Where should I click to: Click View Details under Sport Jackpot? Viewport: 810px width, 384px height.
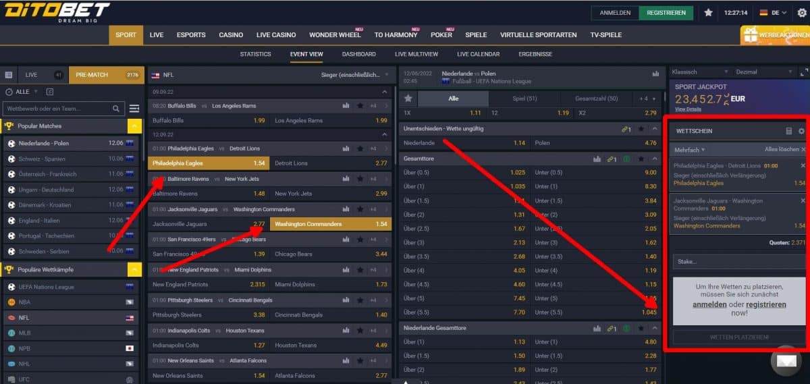click(x=688, y=109)
